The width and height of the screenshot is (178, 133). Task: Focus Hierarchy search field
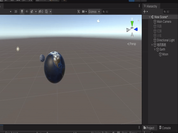click(x=170, y=12)
